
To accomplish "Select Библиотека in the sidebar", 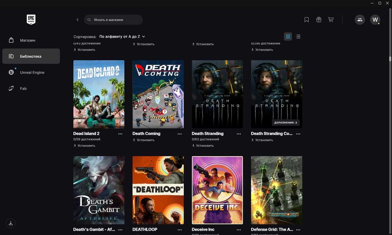I will (31, 56).
